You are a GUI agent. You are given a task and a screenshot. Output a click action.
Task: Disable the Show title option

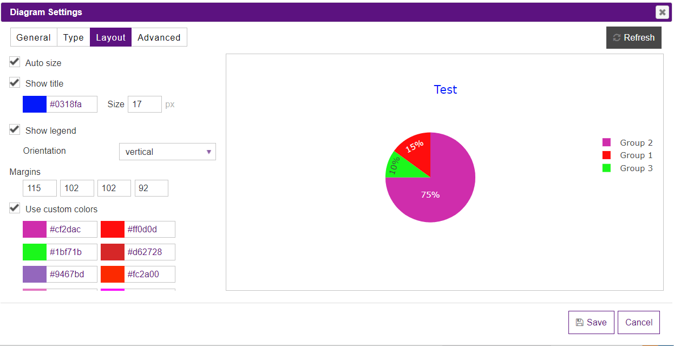pyautogui.click(x=14, y=82)
